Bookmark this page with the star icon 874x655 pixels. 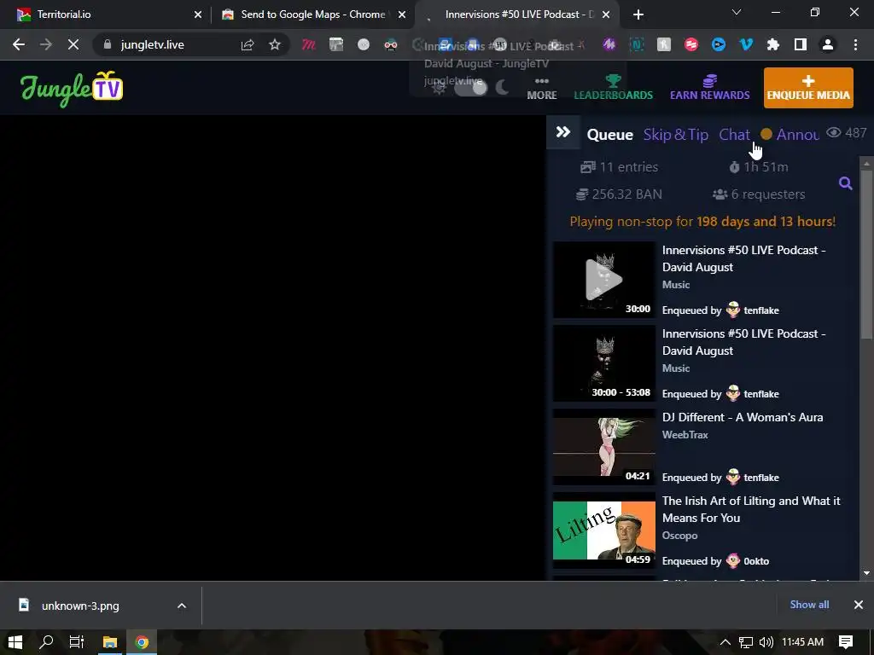click(275, 44)
